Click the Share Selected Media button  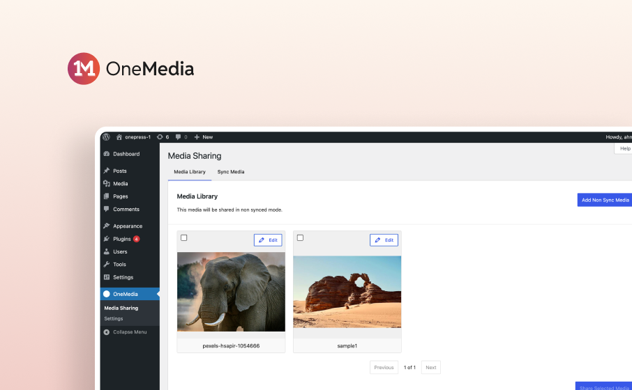pos(604,386)
